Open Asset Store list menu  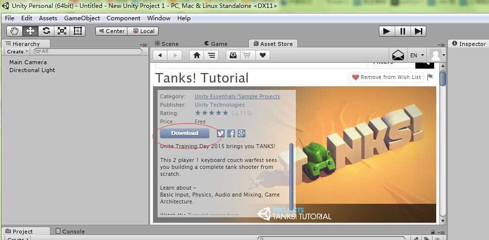(211, 55)
